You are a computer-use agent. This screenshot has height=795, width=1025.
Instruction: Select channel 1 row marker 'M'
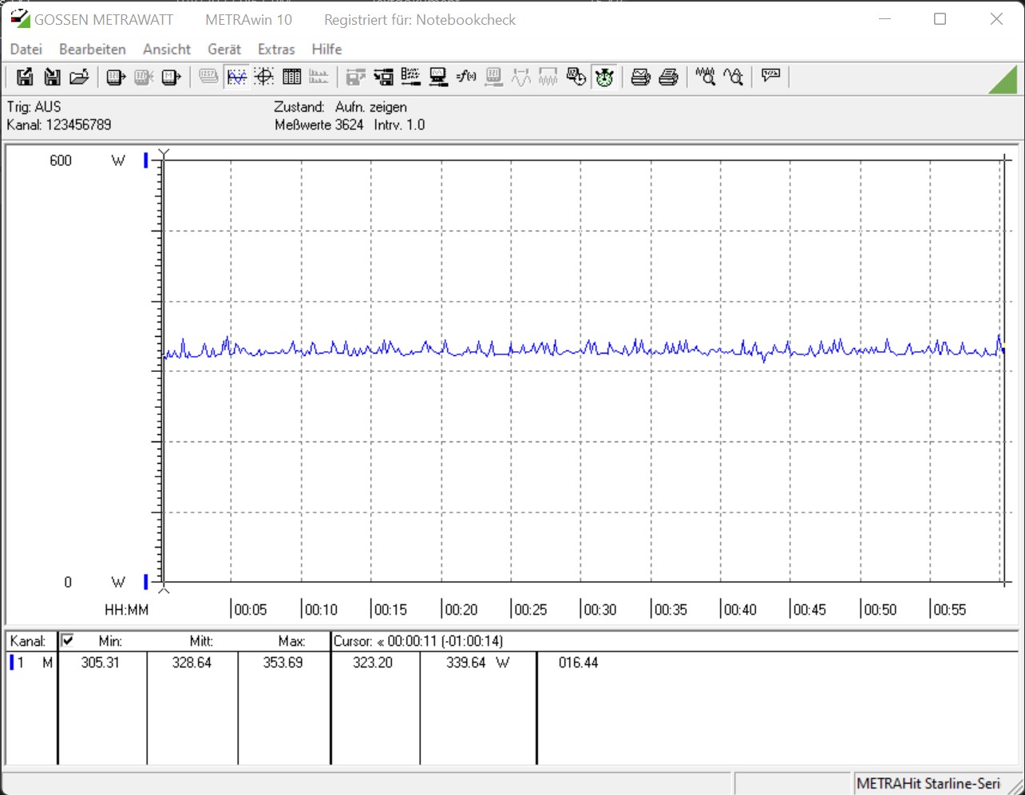pos(48,662)
